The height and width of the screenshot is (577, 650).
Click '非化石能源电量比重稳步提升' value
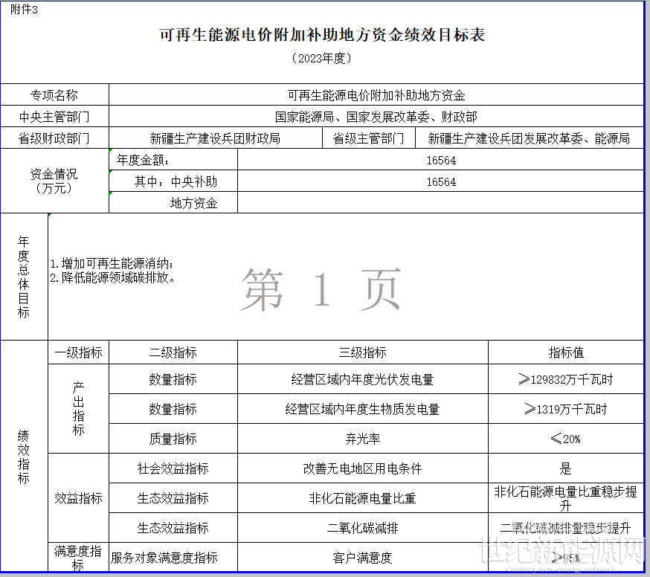566,498
